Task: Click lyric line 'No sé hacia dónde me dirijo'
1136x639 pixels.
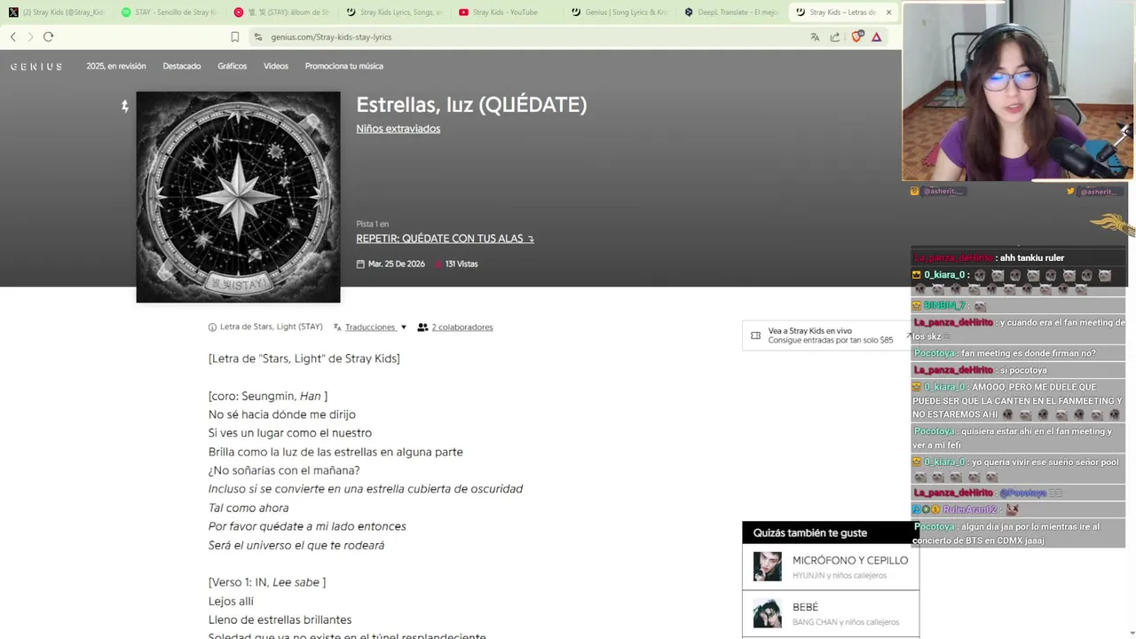Action: click(x=282, y=414)
